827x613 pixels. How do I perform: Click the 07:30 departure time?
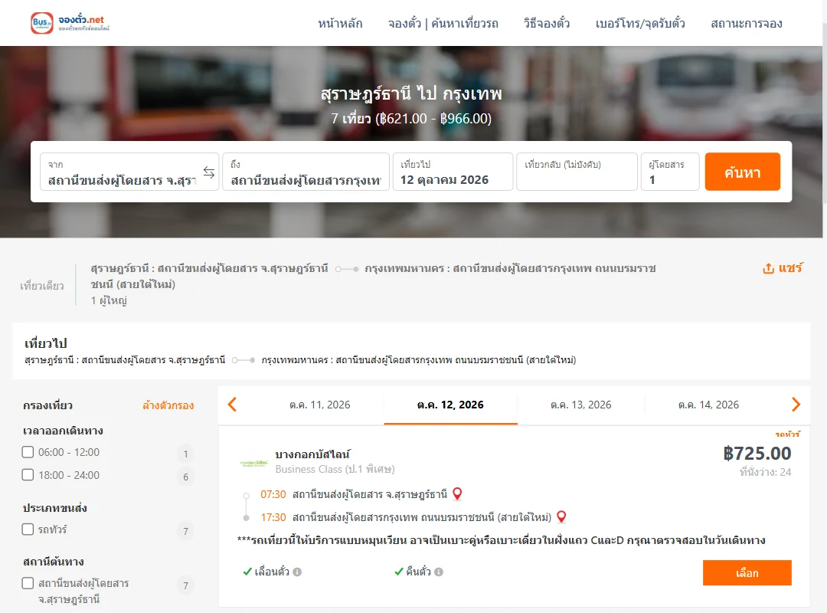tap(273, 494)
